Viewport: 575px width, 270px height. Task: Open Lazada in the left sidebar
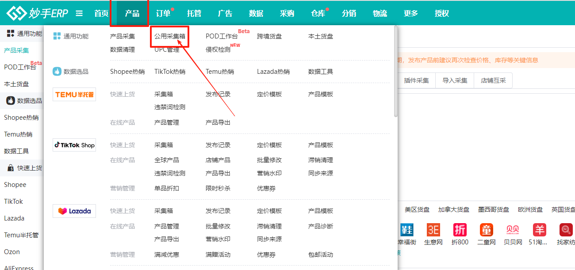pyautogui.click(x=14, y=218)
